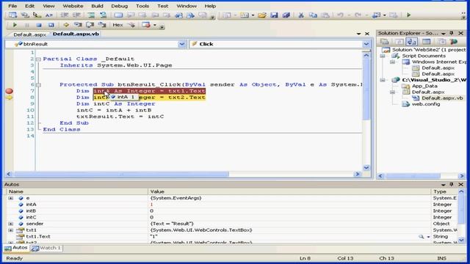This screenshot has width=470, height=264.
Task: Toggle auto-hide pin on the Autos panel
Action: [x=452, y=184]
